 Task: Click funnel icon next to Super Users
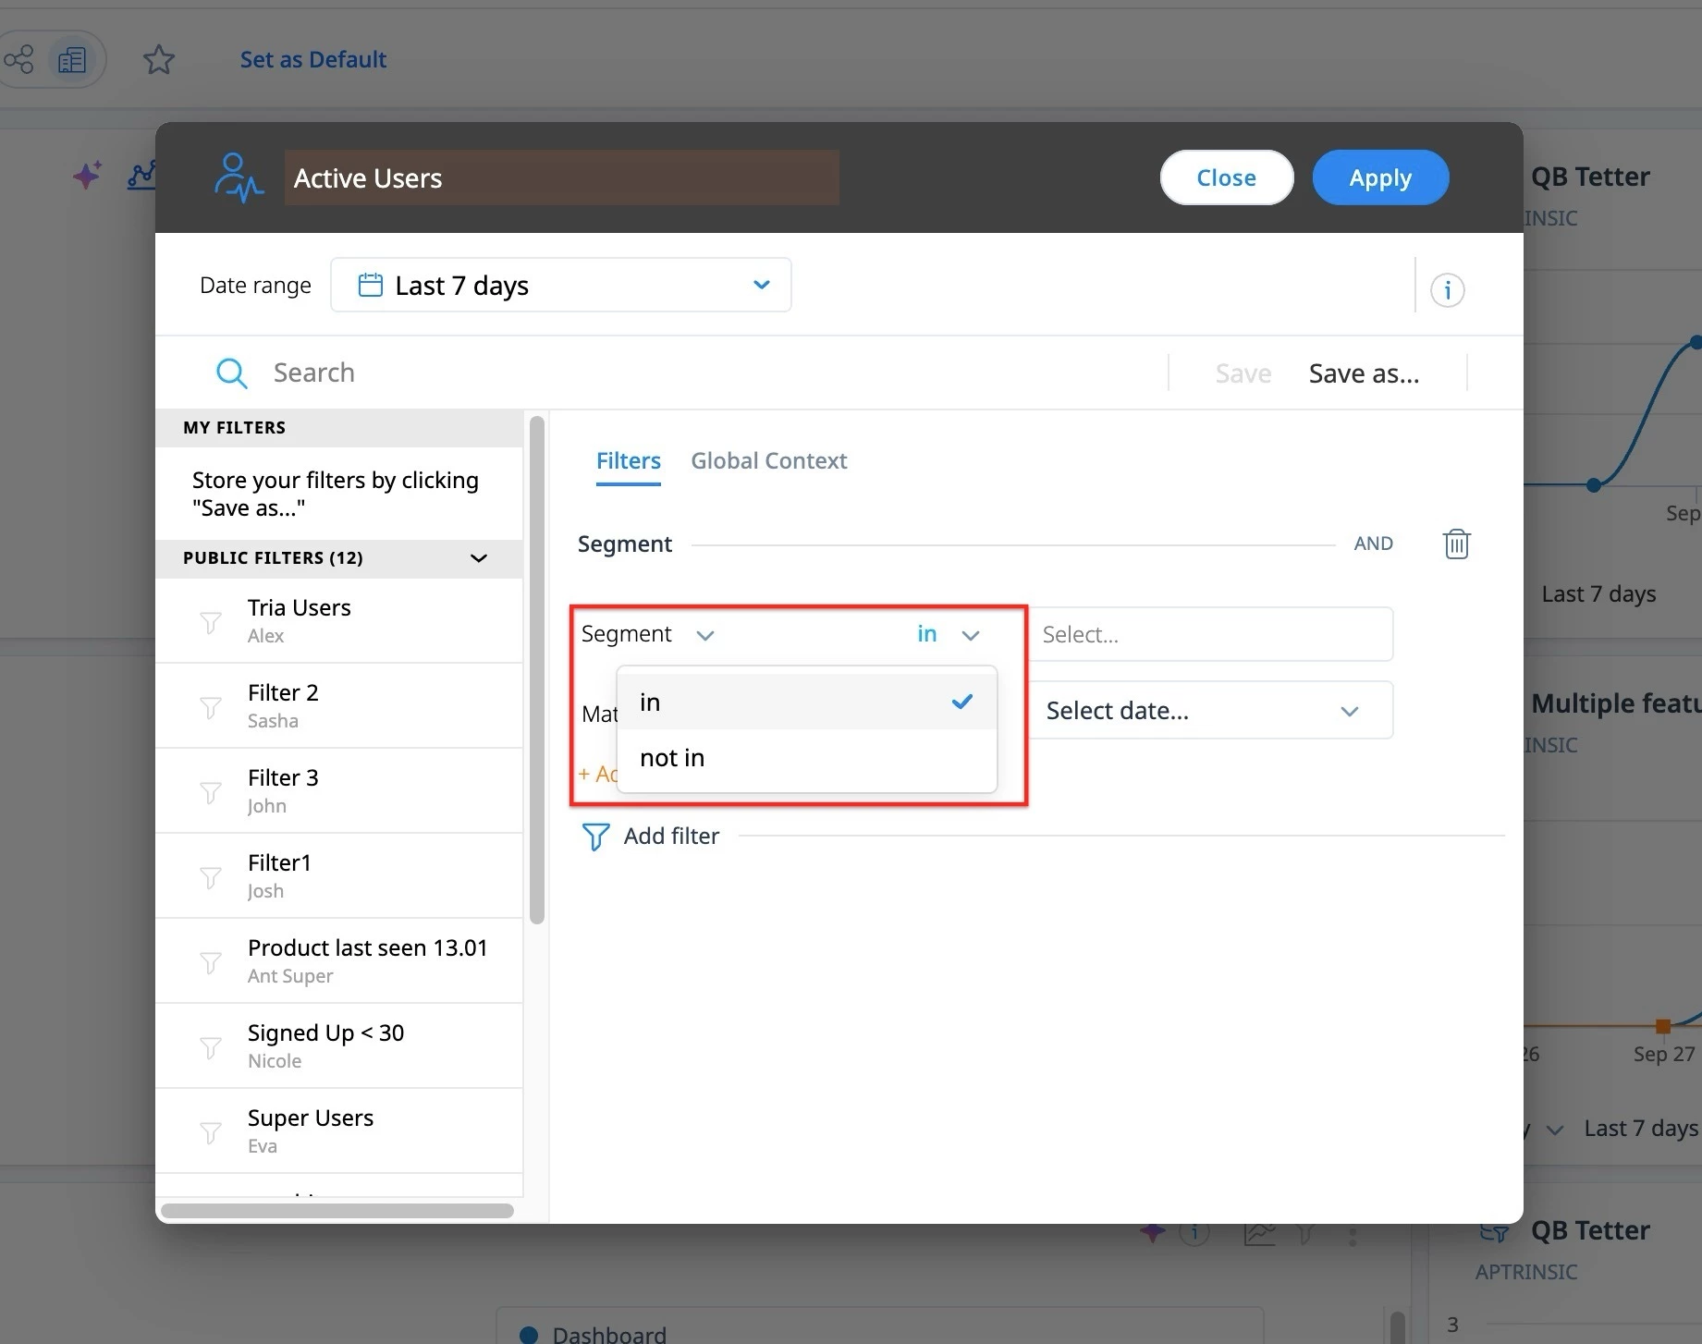pos(211,1132)
